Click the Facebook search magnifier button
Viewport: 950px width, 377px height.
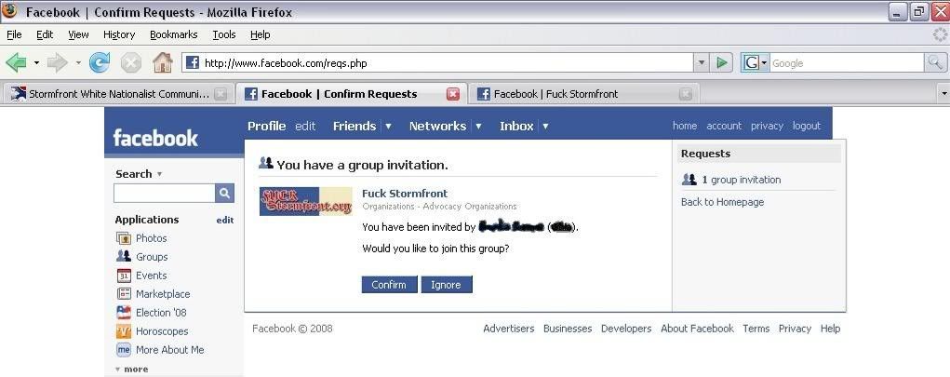pos(224,194)
